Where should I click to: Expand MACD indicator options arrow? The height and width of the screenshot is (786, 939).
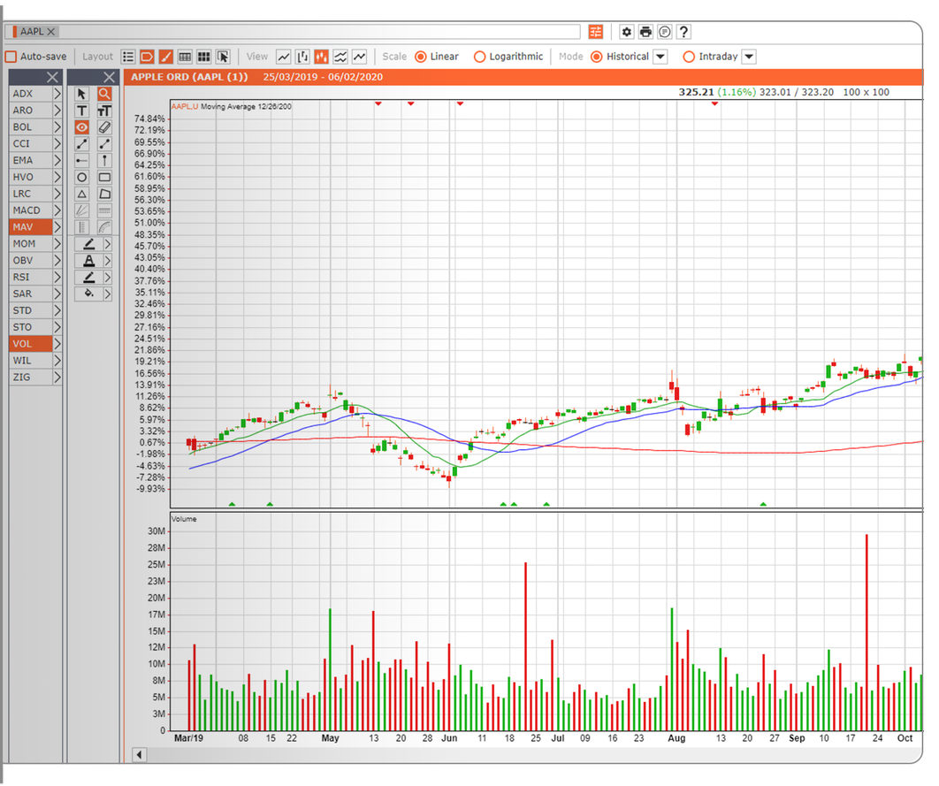[57, 210]
